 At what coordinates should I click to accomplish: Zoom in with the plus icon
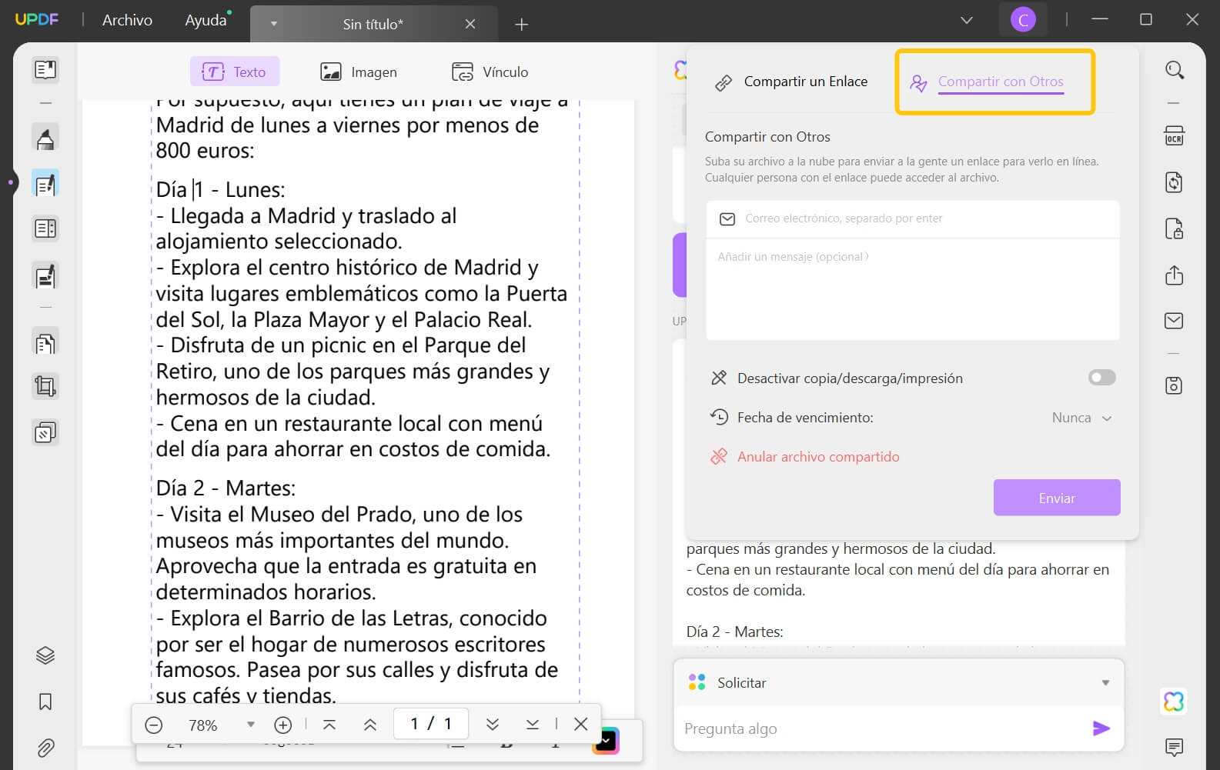(x=283, y=725)
